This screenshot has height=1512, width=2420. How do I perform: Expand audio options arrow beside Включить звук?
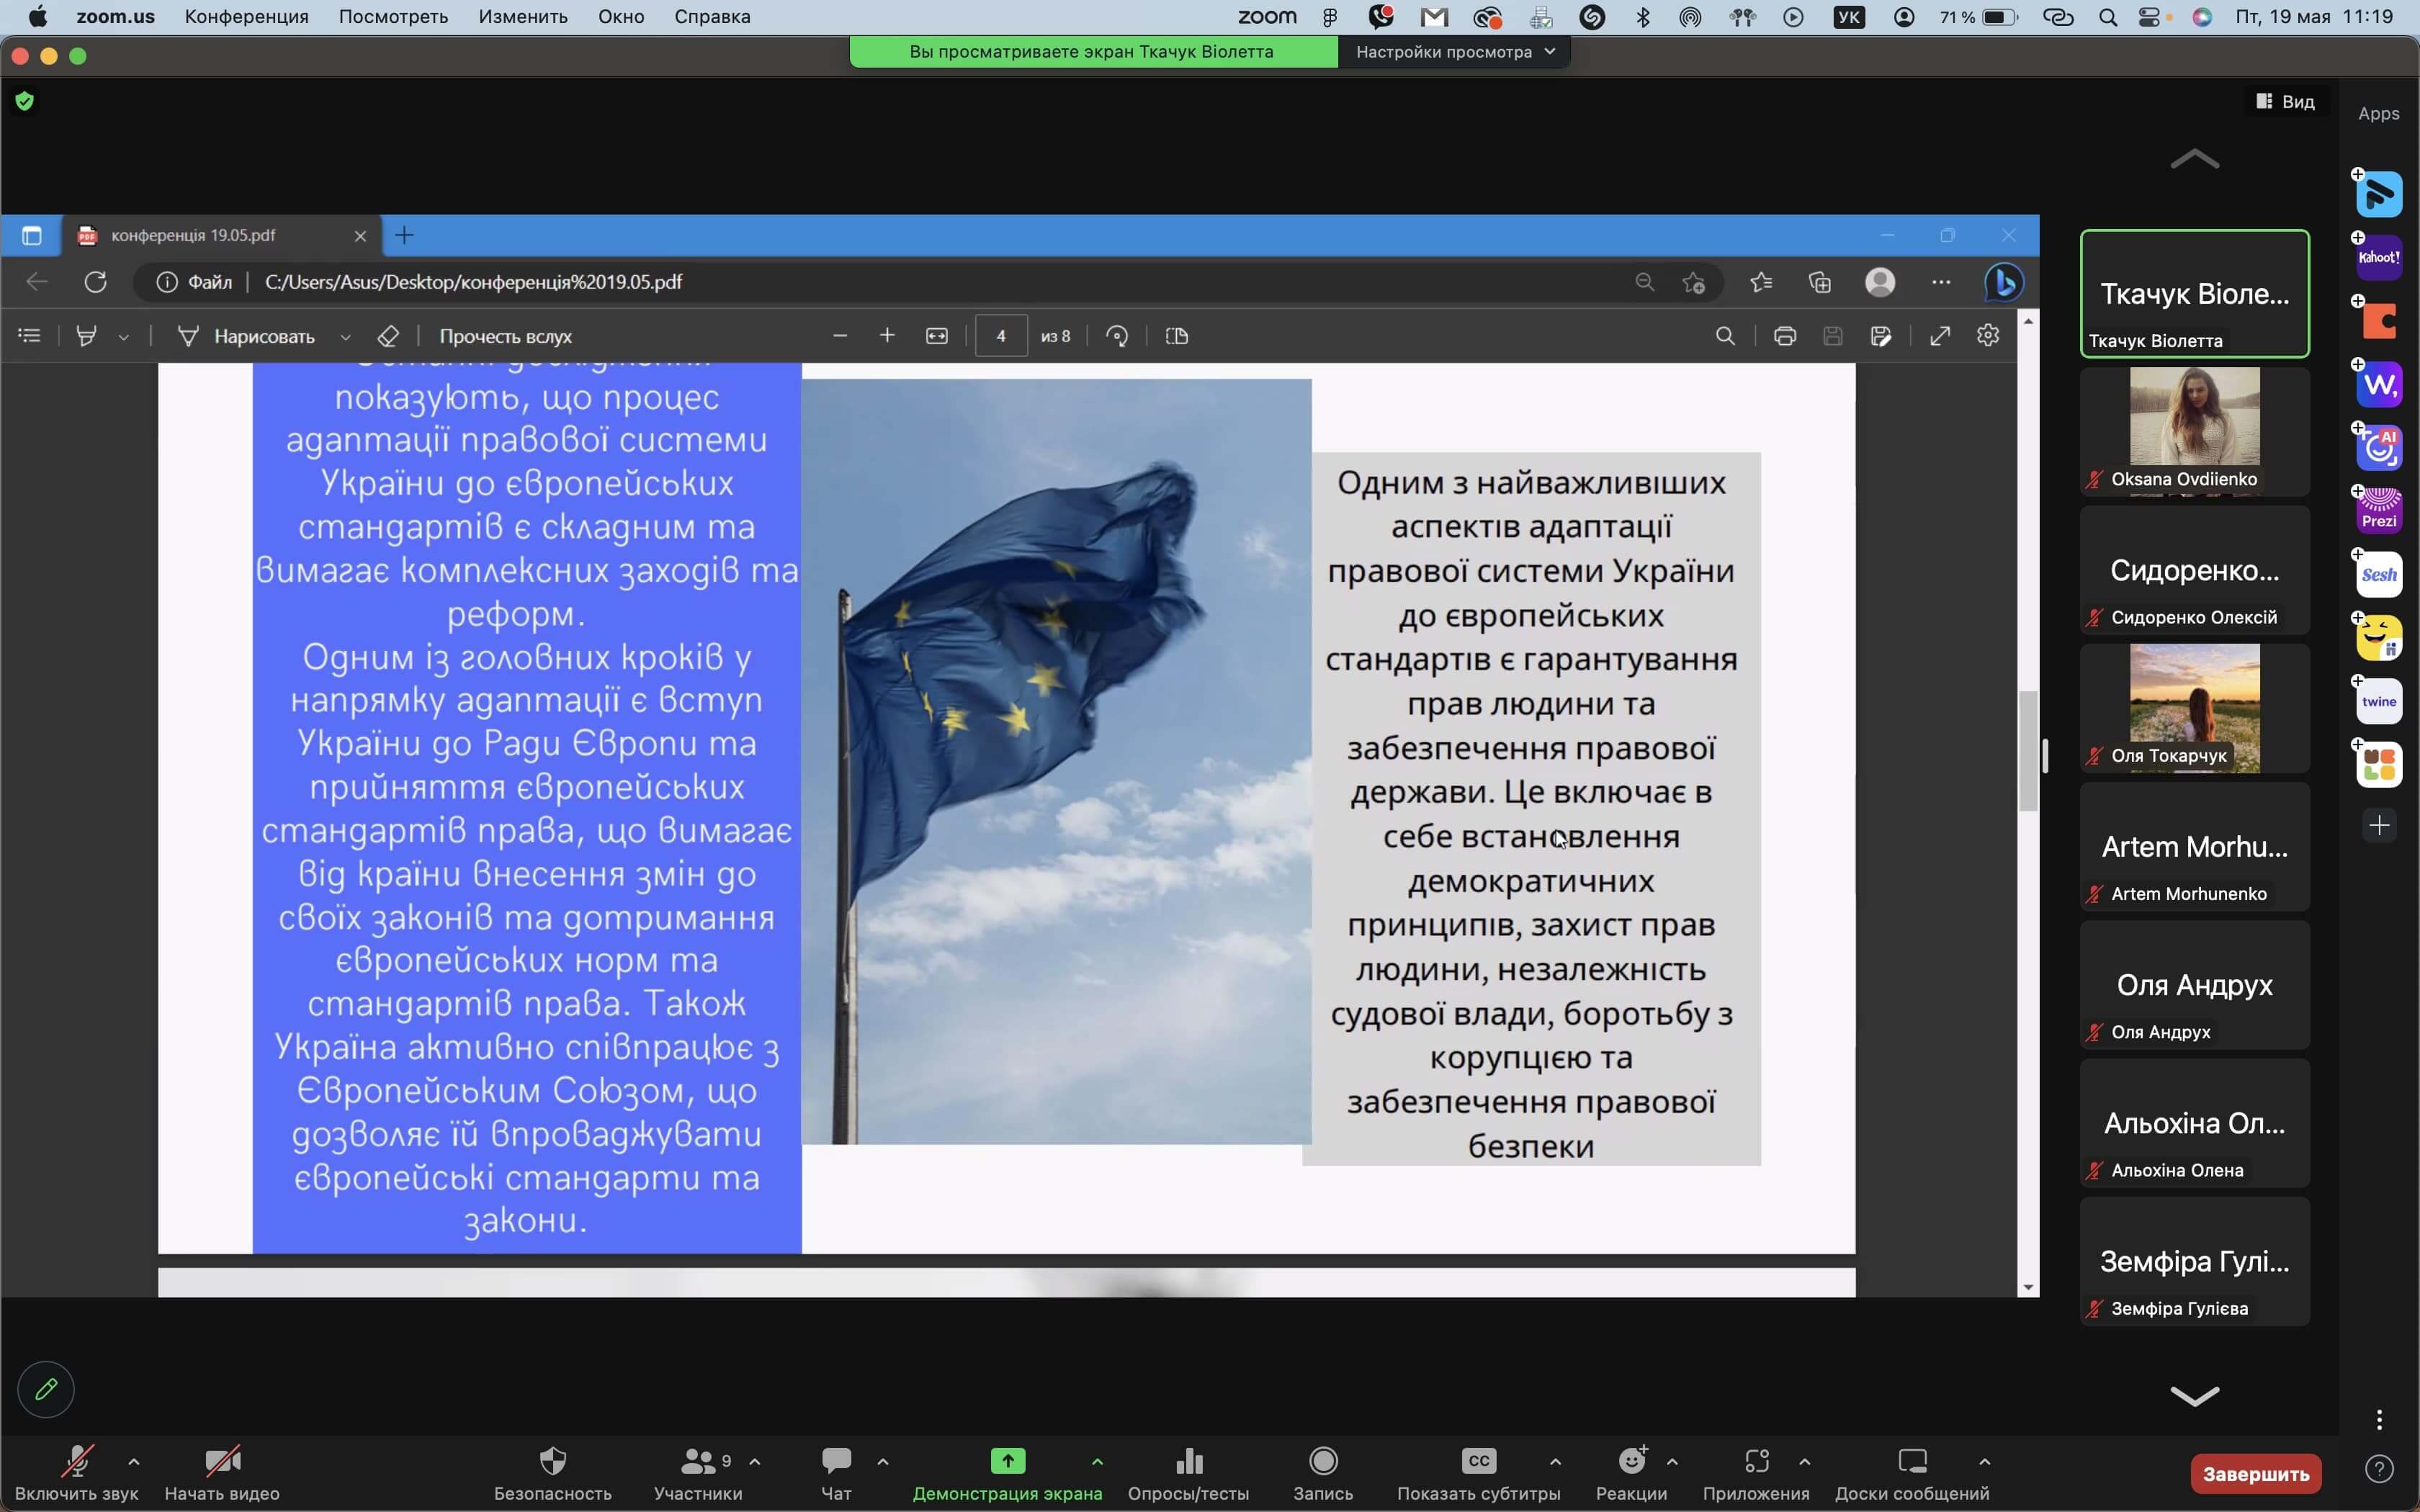[134, 1462]
